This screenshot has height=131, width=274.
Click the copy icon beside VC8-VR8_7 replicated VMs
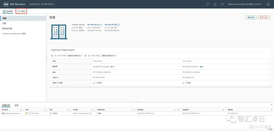[x=86, y=56]
